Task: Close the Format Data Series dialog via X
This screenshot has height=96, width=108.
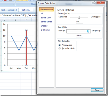Action: pyautogui.click(x=101, y=2)
